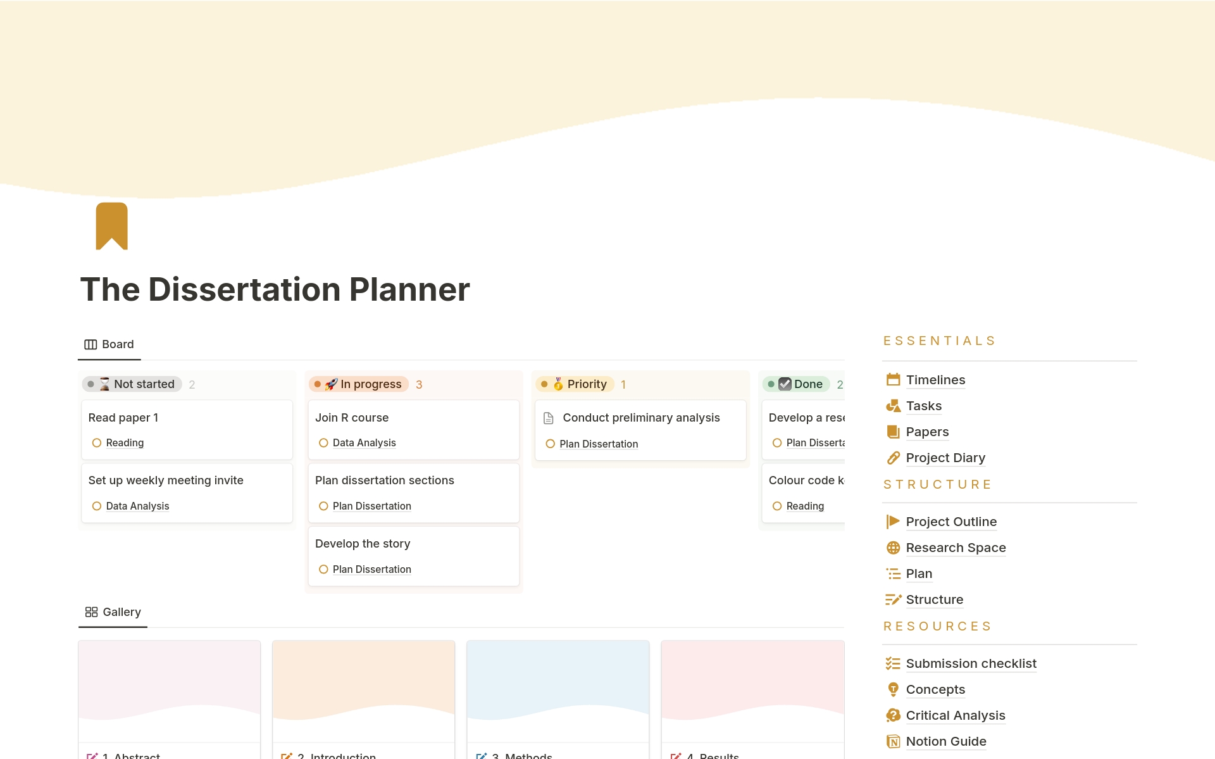Open the Plan link in Structure
1215x759 pixels.
pos(919,573)
